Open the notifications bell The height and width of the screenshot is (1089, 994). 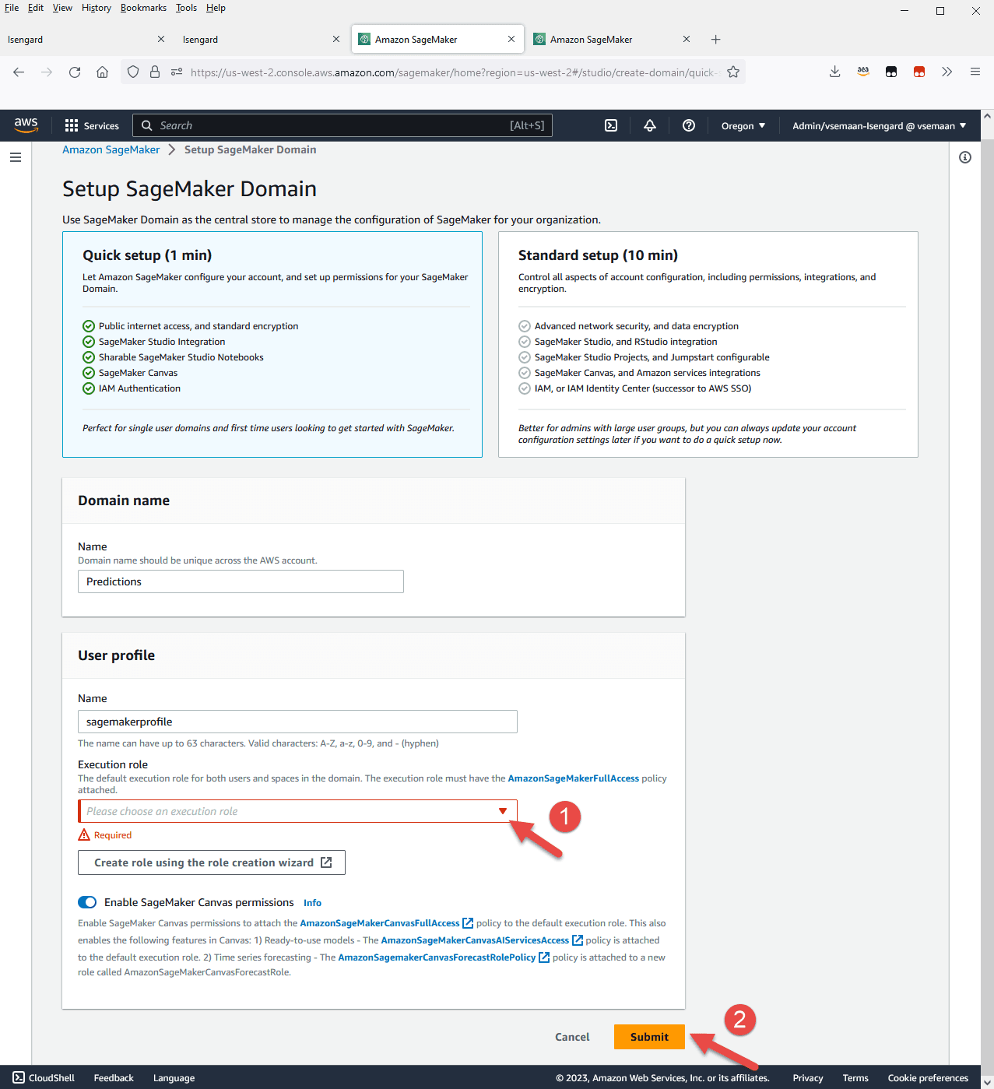(650, 125)
